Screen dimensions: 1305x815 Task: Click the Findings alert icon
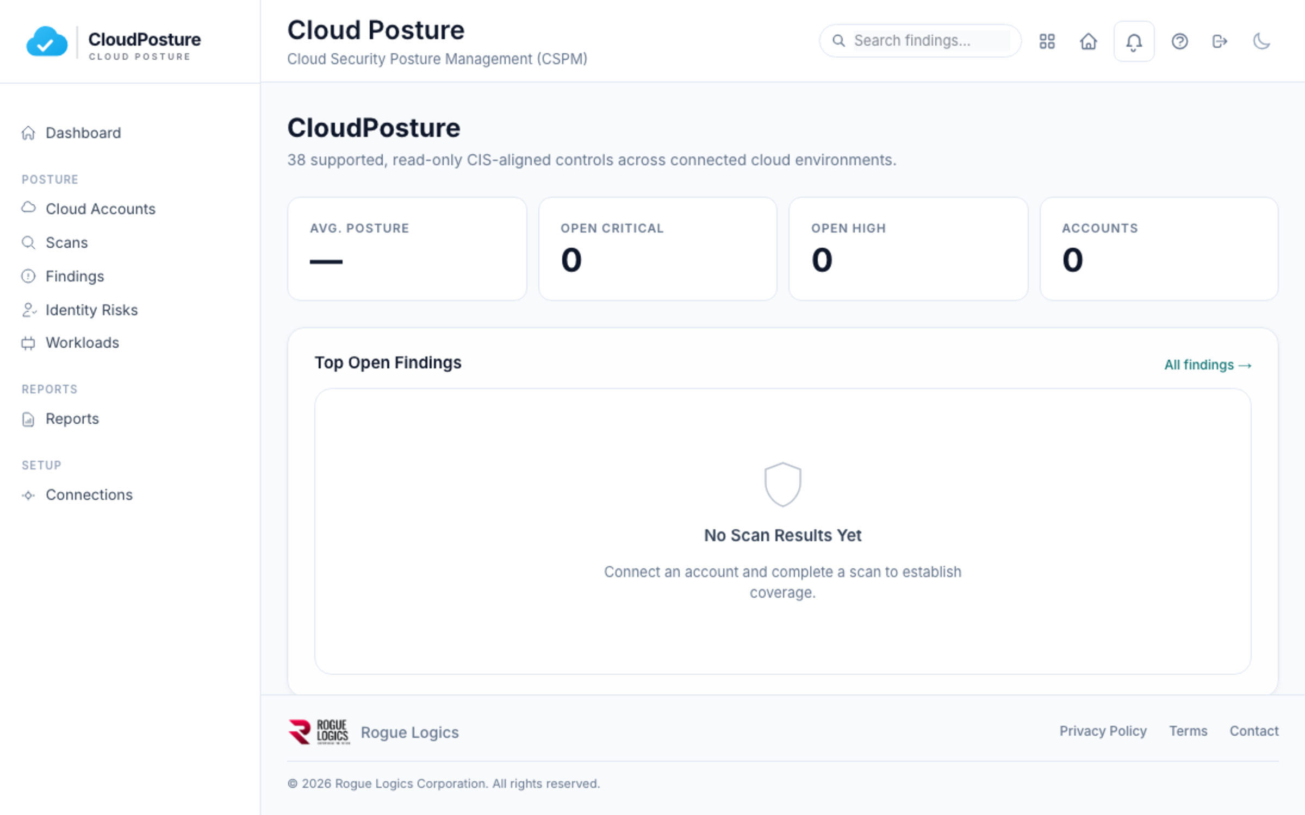pos(28,276)
